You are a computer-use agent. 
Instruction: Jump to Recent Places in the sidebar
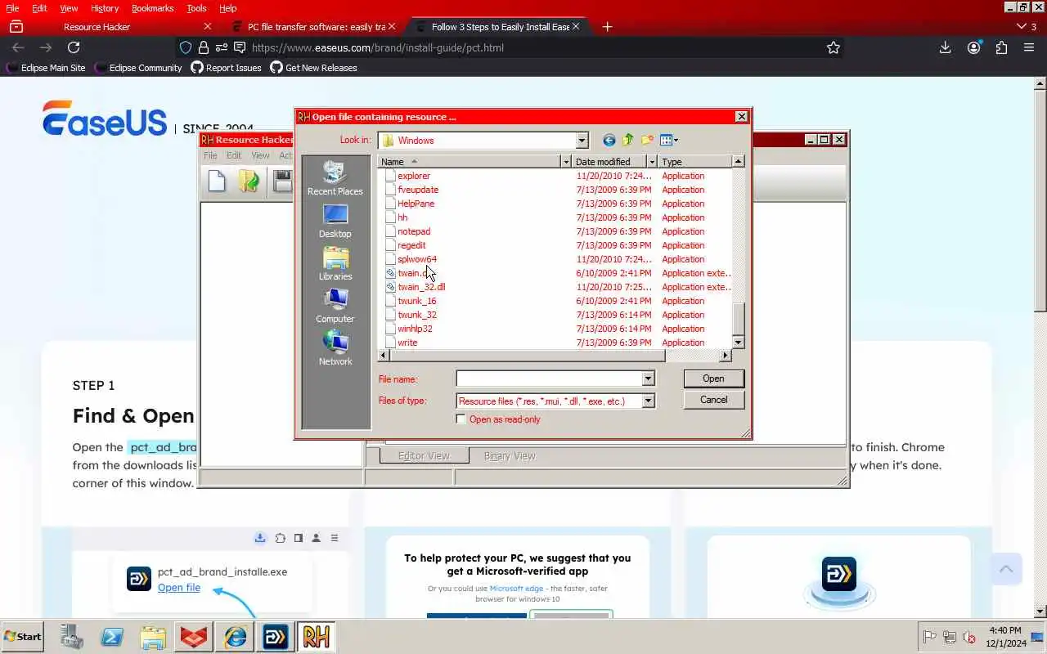pos(335,178)
